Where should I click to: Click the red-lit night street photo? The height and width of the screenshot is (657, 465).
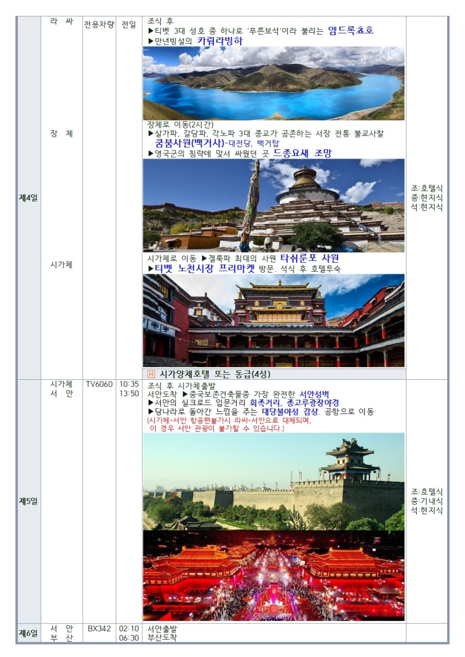click(x=273, y=575)
